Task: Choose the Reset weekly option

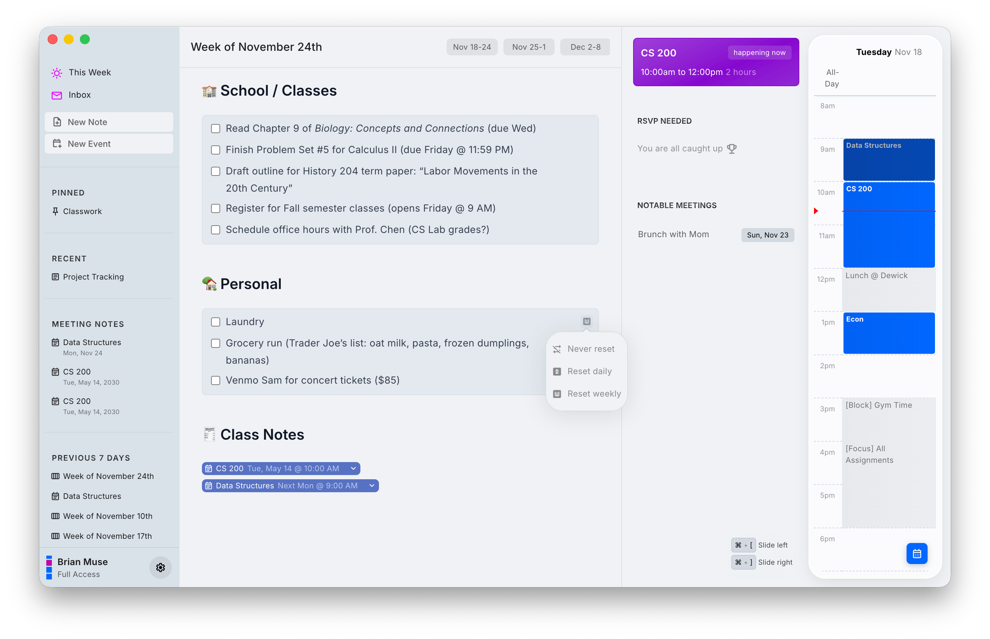Action: (x=594, y=394)
